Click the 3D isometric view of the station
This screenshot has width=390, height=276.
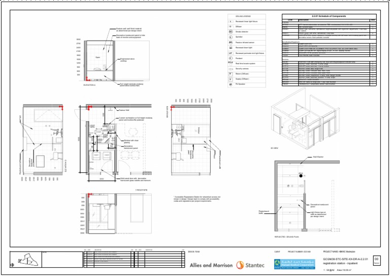305,119
